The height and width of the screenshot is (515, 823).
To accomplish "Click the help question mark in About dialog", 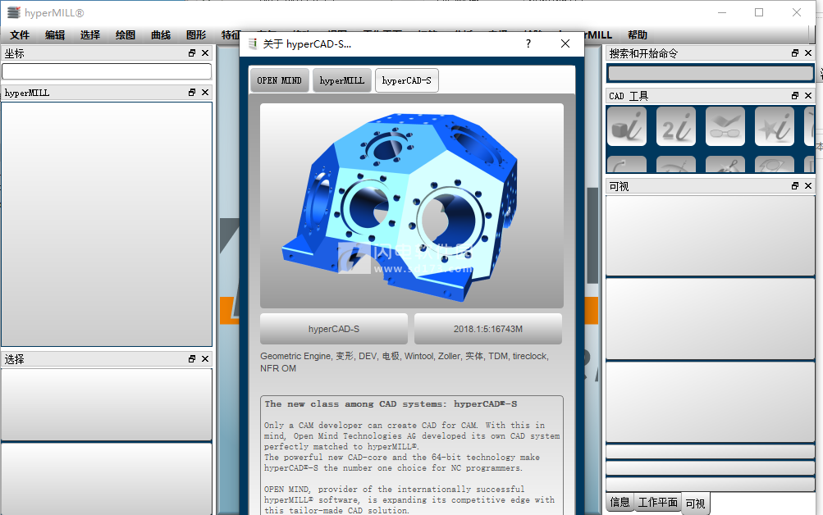I will (x=528, y=43).
